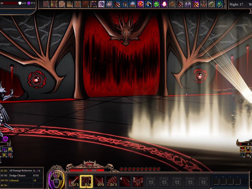
Task: Click the 'Dodge Chance' stat label
Action: point(17,175)
